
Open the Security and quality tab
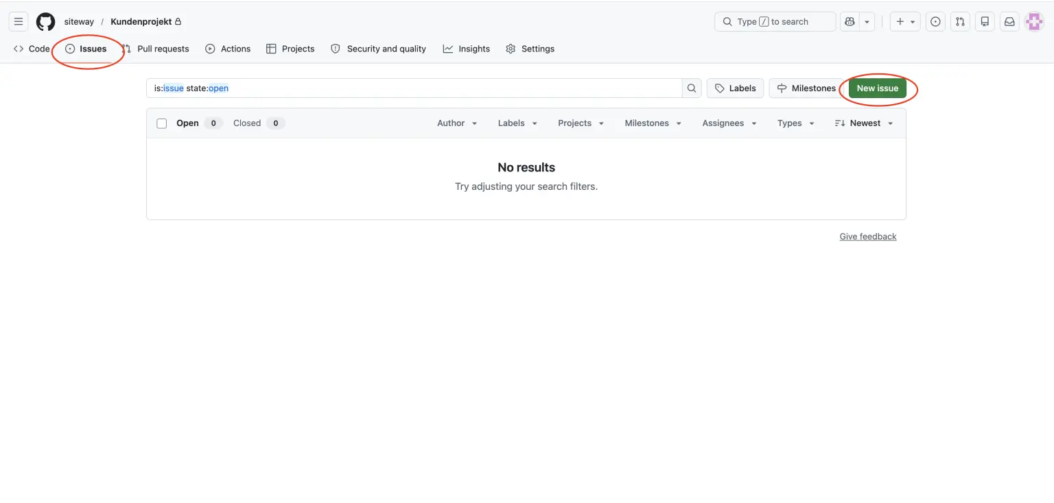click(x=379, y=49)
